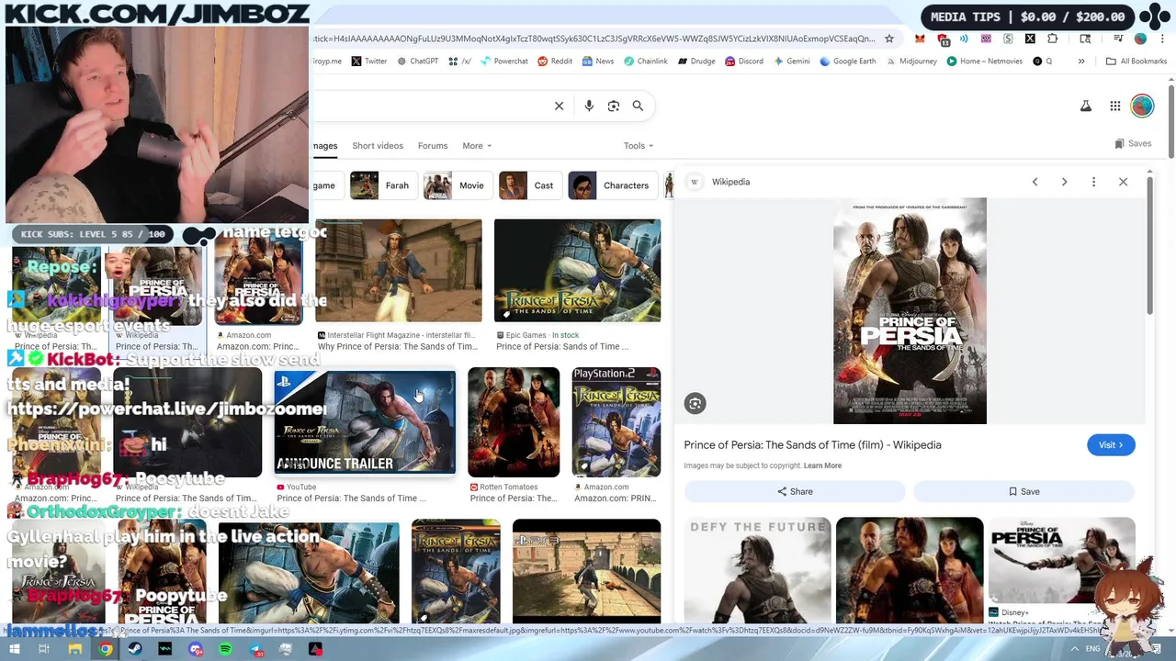The height and width of the screenshot is (661, 1176).
Task: Open the Chrome extensions puzzle menu
Action: 1053,39
